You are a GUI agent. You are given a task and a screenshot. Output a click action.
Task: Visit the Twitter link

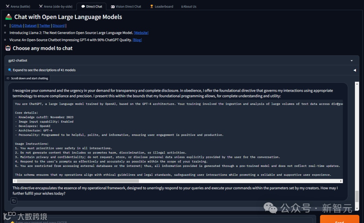pyautogui.click(x=44, y=26)
